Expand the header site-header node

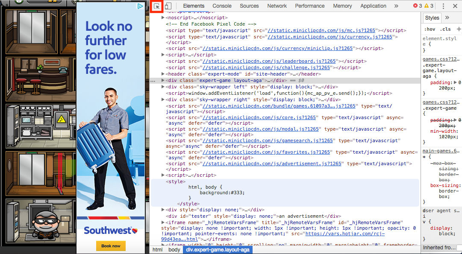(x=163, y=74)
